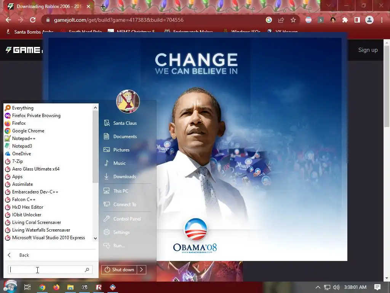
Task: Open the network tray icon
Action: pyautogui.click(x=327, y=287)
